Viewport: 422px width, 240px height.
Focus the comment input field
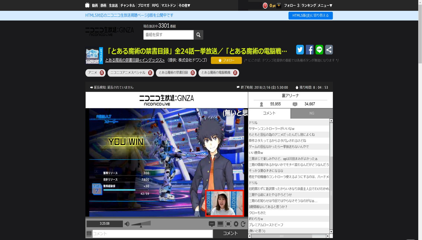(x=152, y=234)
